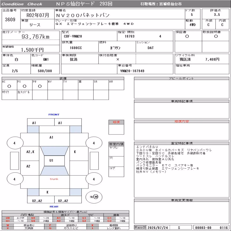Click first registration date R02年07月

pyautogui.click(x=38, y=15)
